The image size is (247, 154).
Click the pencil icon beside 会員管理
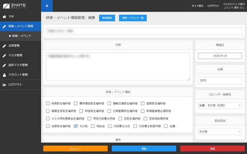4,46
